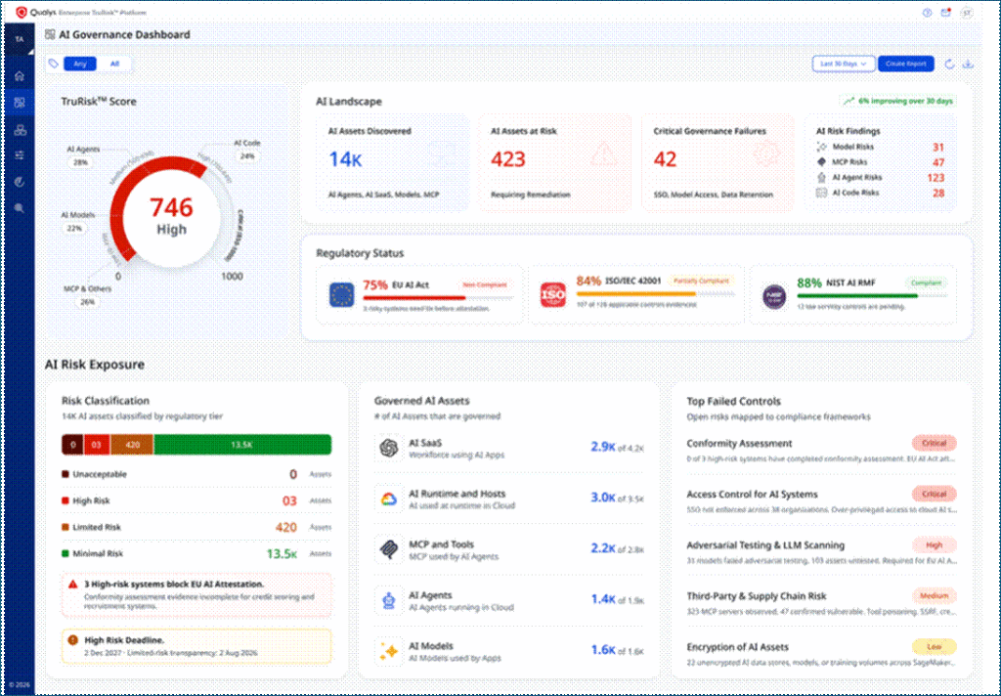Open the search magnifier icon in sidebar
This screenshot has height=696, width=1001.
[20, 208]
